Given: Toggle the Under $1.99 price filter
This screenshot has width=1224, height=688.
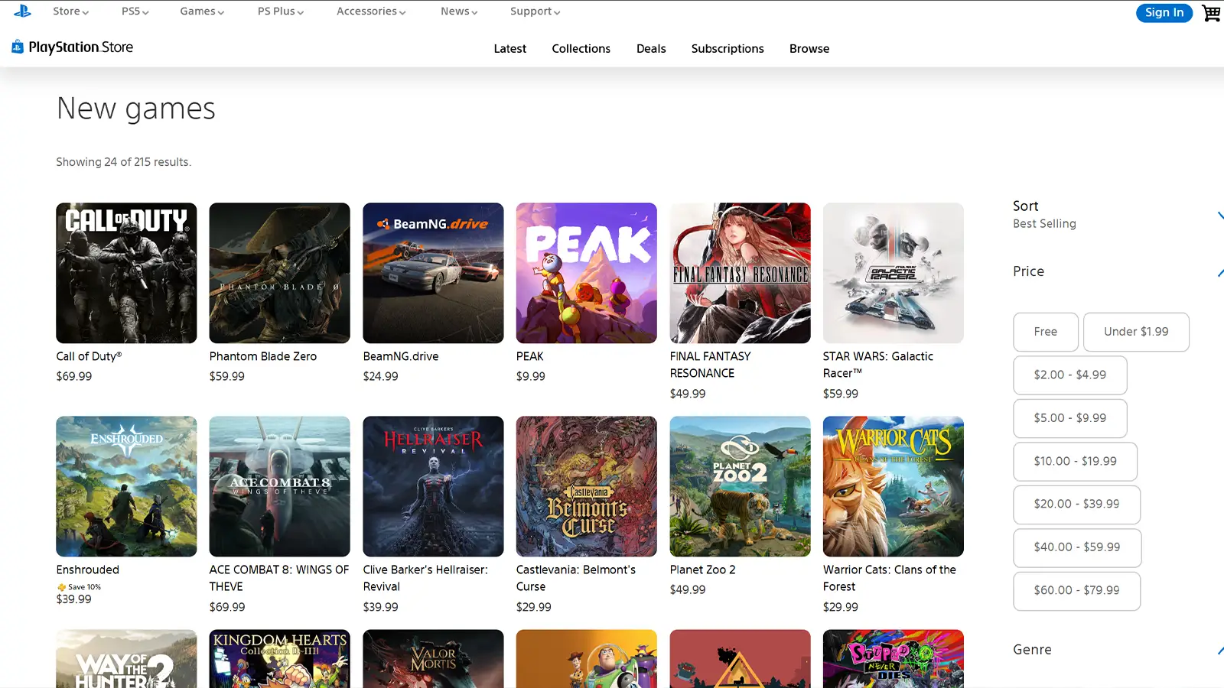Looking at the screenshot, I should click(1136, 332).
